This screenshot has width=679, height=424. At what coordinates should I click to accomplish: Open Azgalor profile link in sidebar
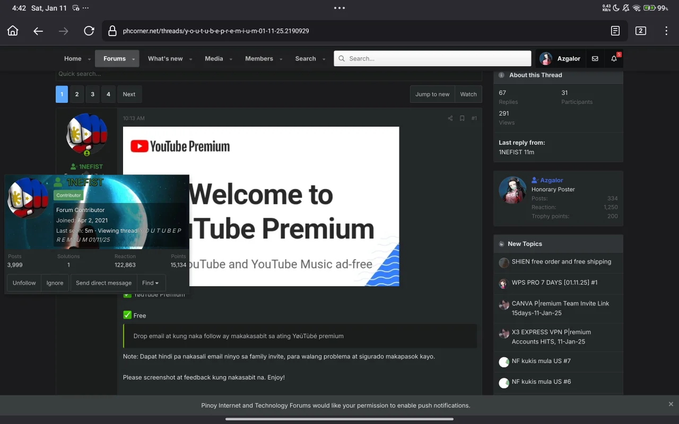[x=552, y=180]
